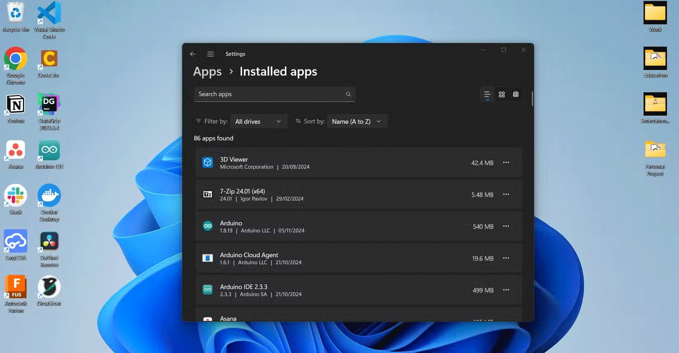
Task: Switch to grid view layout
Action: tap(502, 95)
